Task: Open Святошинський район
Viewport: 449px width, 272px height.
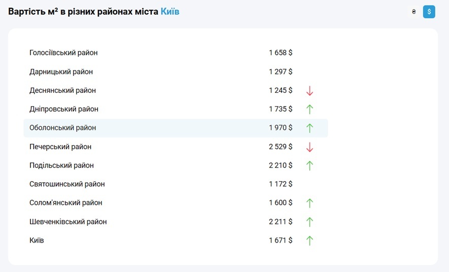Action: [67, 184]
